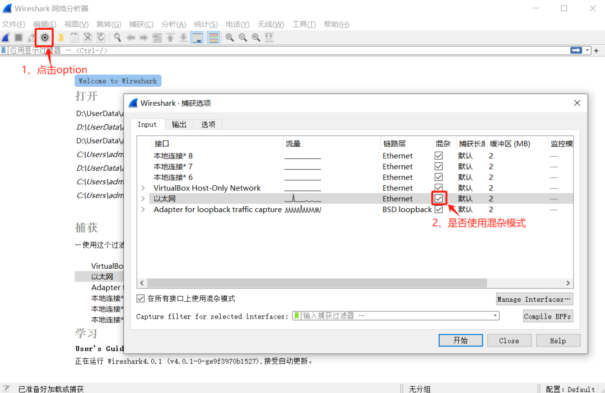Open 统计(S) menu
The width and height of the screenshot is (605, 393).
(x=206, y=24)
